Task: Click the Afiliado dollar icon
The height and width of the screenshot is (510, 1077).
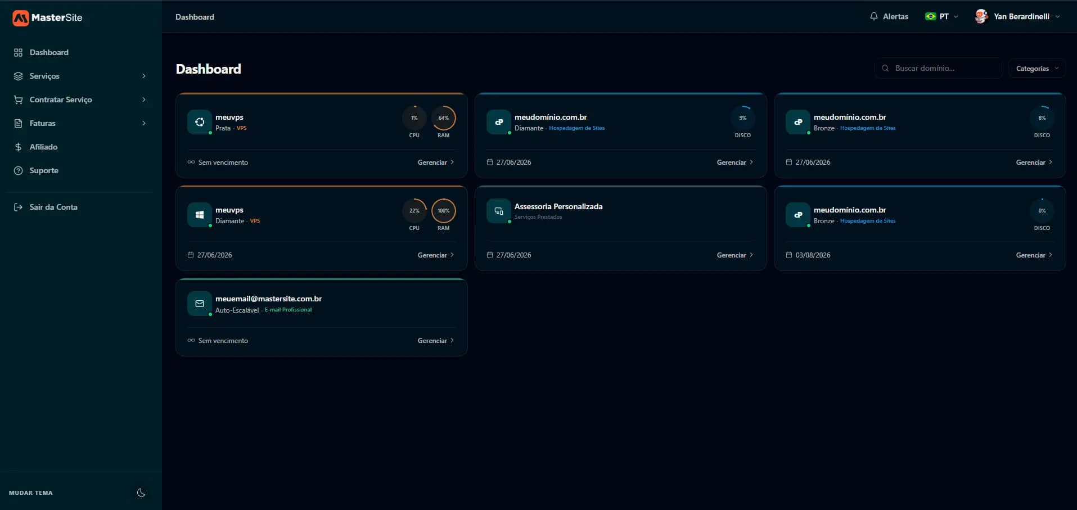Action: coord(18,147)
